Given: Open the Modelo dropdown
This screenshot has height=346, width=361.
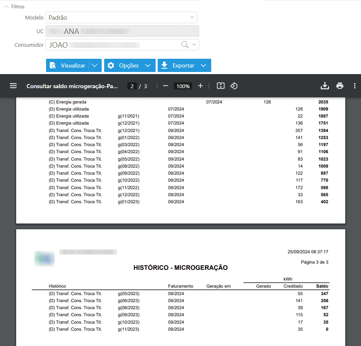Looking at the screenshot, I should click(x=192, y=17).
